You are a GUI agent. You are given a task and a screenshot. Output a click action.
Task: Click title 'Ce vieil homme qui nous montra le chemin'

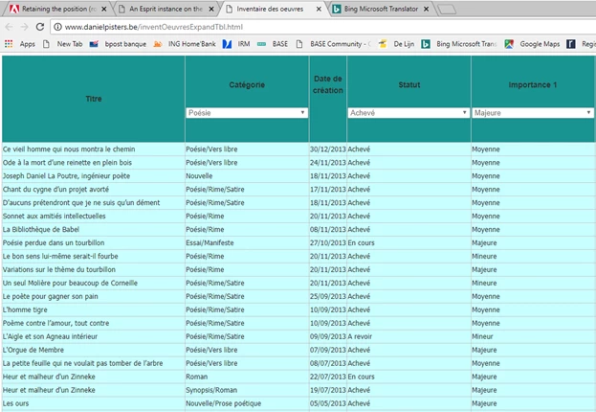69,149
